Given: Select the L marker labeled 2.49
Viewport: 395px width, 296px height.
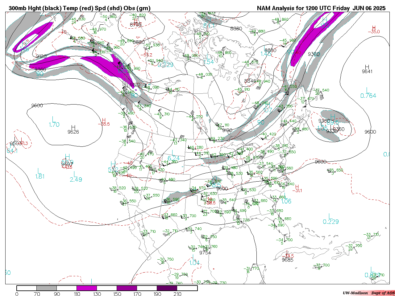Looking at the screenshot, I should click(75, 175).
